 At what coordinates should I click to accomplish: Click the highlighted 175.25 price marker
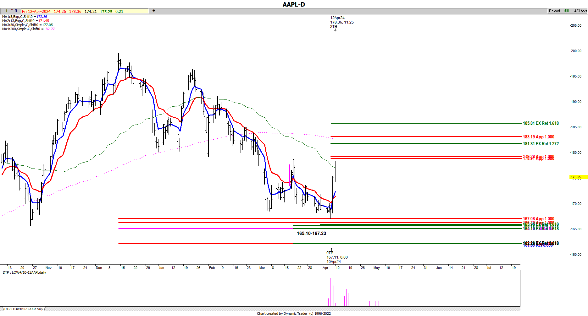click(x=579, y=177)
